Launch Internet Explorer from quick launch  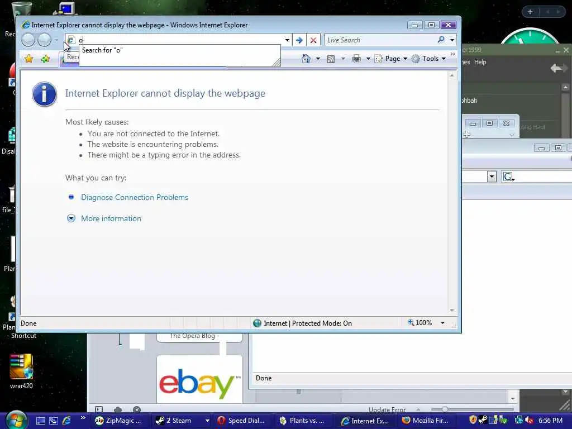coord(67,421)
